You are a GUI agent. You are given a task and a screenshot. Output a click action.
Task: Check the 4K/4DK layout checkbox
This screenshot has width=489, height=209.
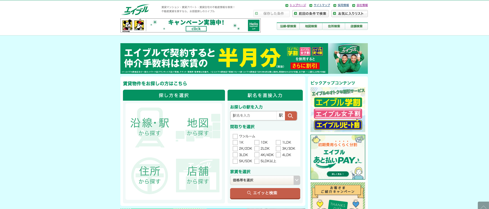click(257, 155)
